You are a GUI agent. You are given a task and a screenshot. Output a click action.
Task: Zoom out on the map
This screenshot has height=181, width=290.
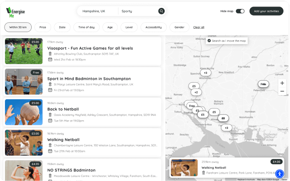coord(282,91)
